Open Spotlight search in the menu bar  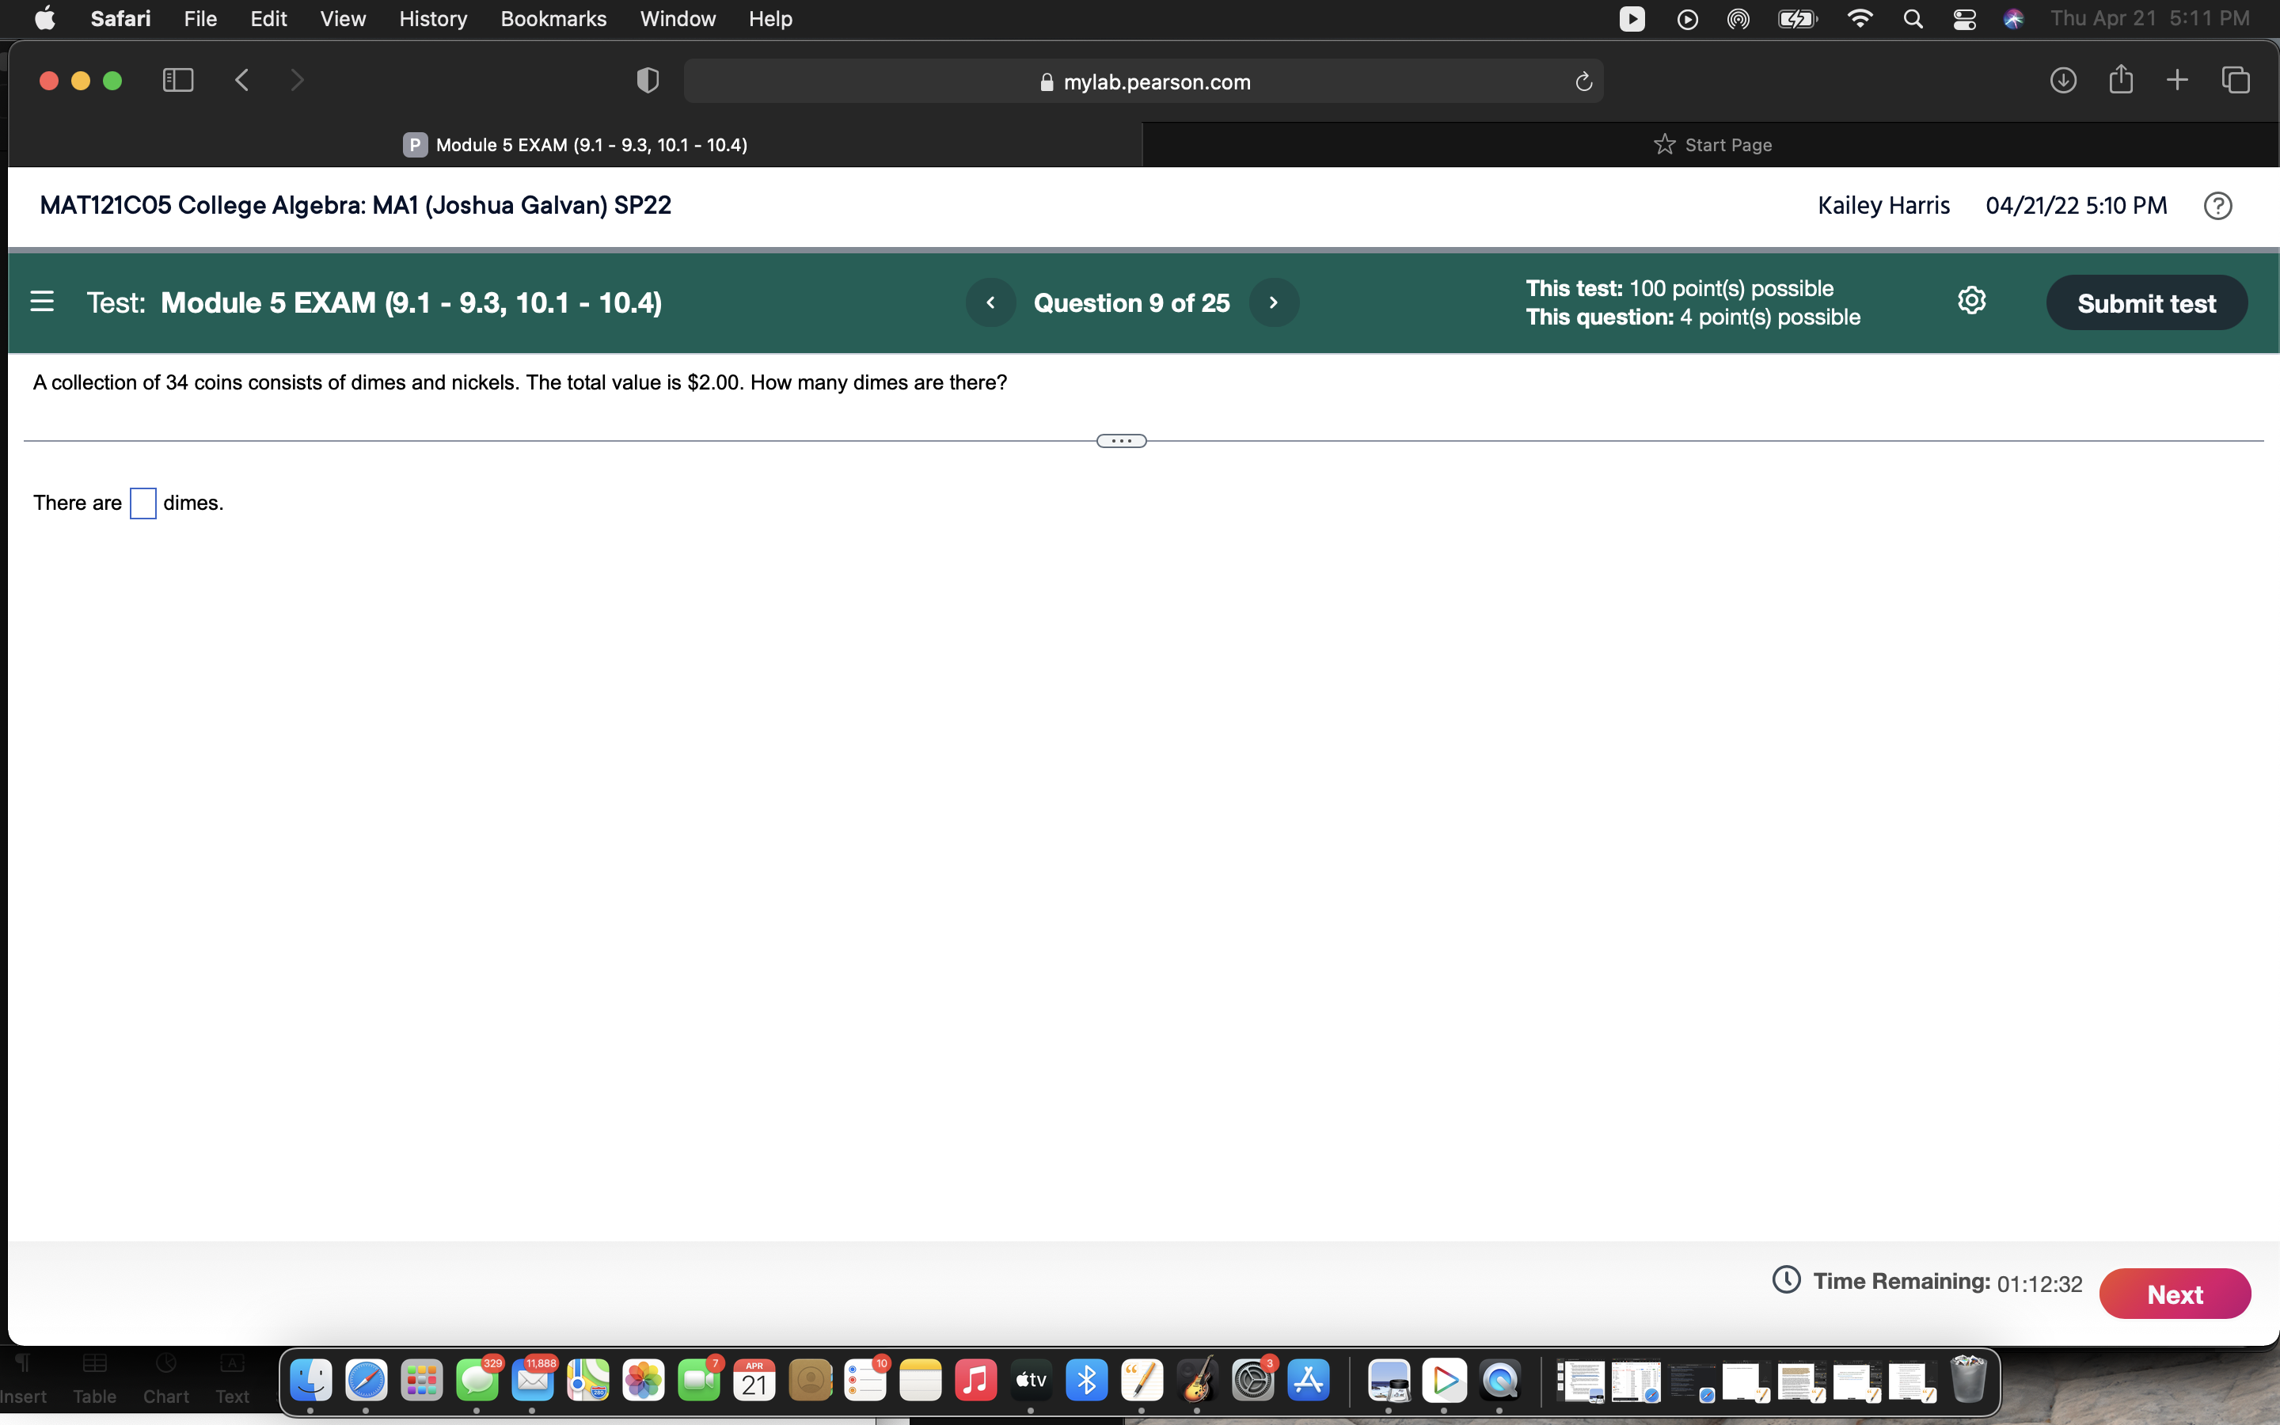coord(1913,18)
